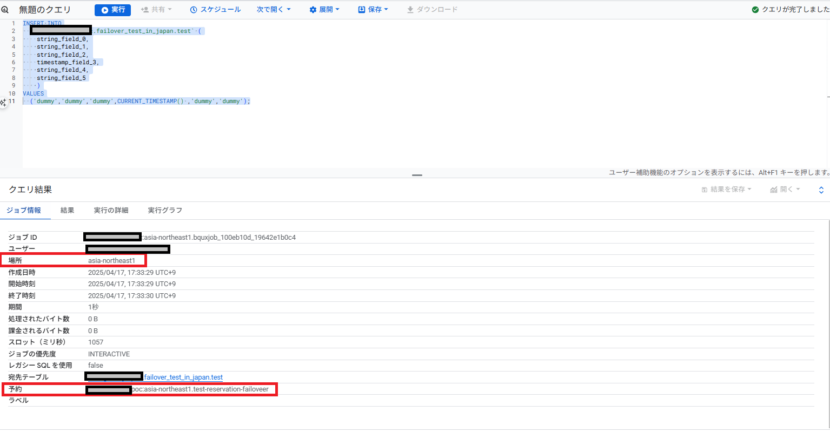Image resolution: width=830 pixels, height=432 pixels.
Task: Click the panel divider drag handle
Action: 417,175
